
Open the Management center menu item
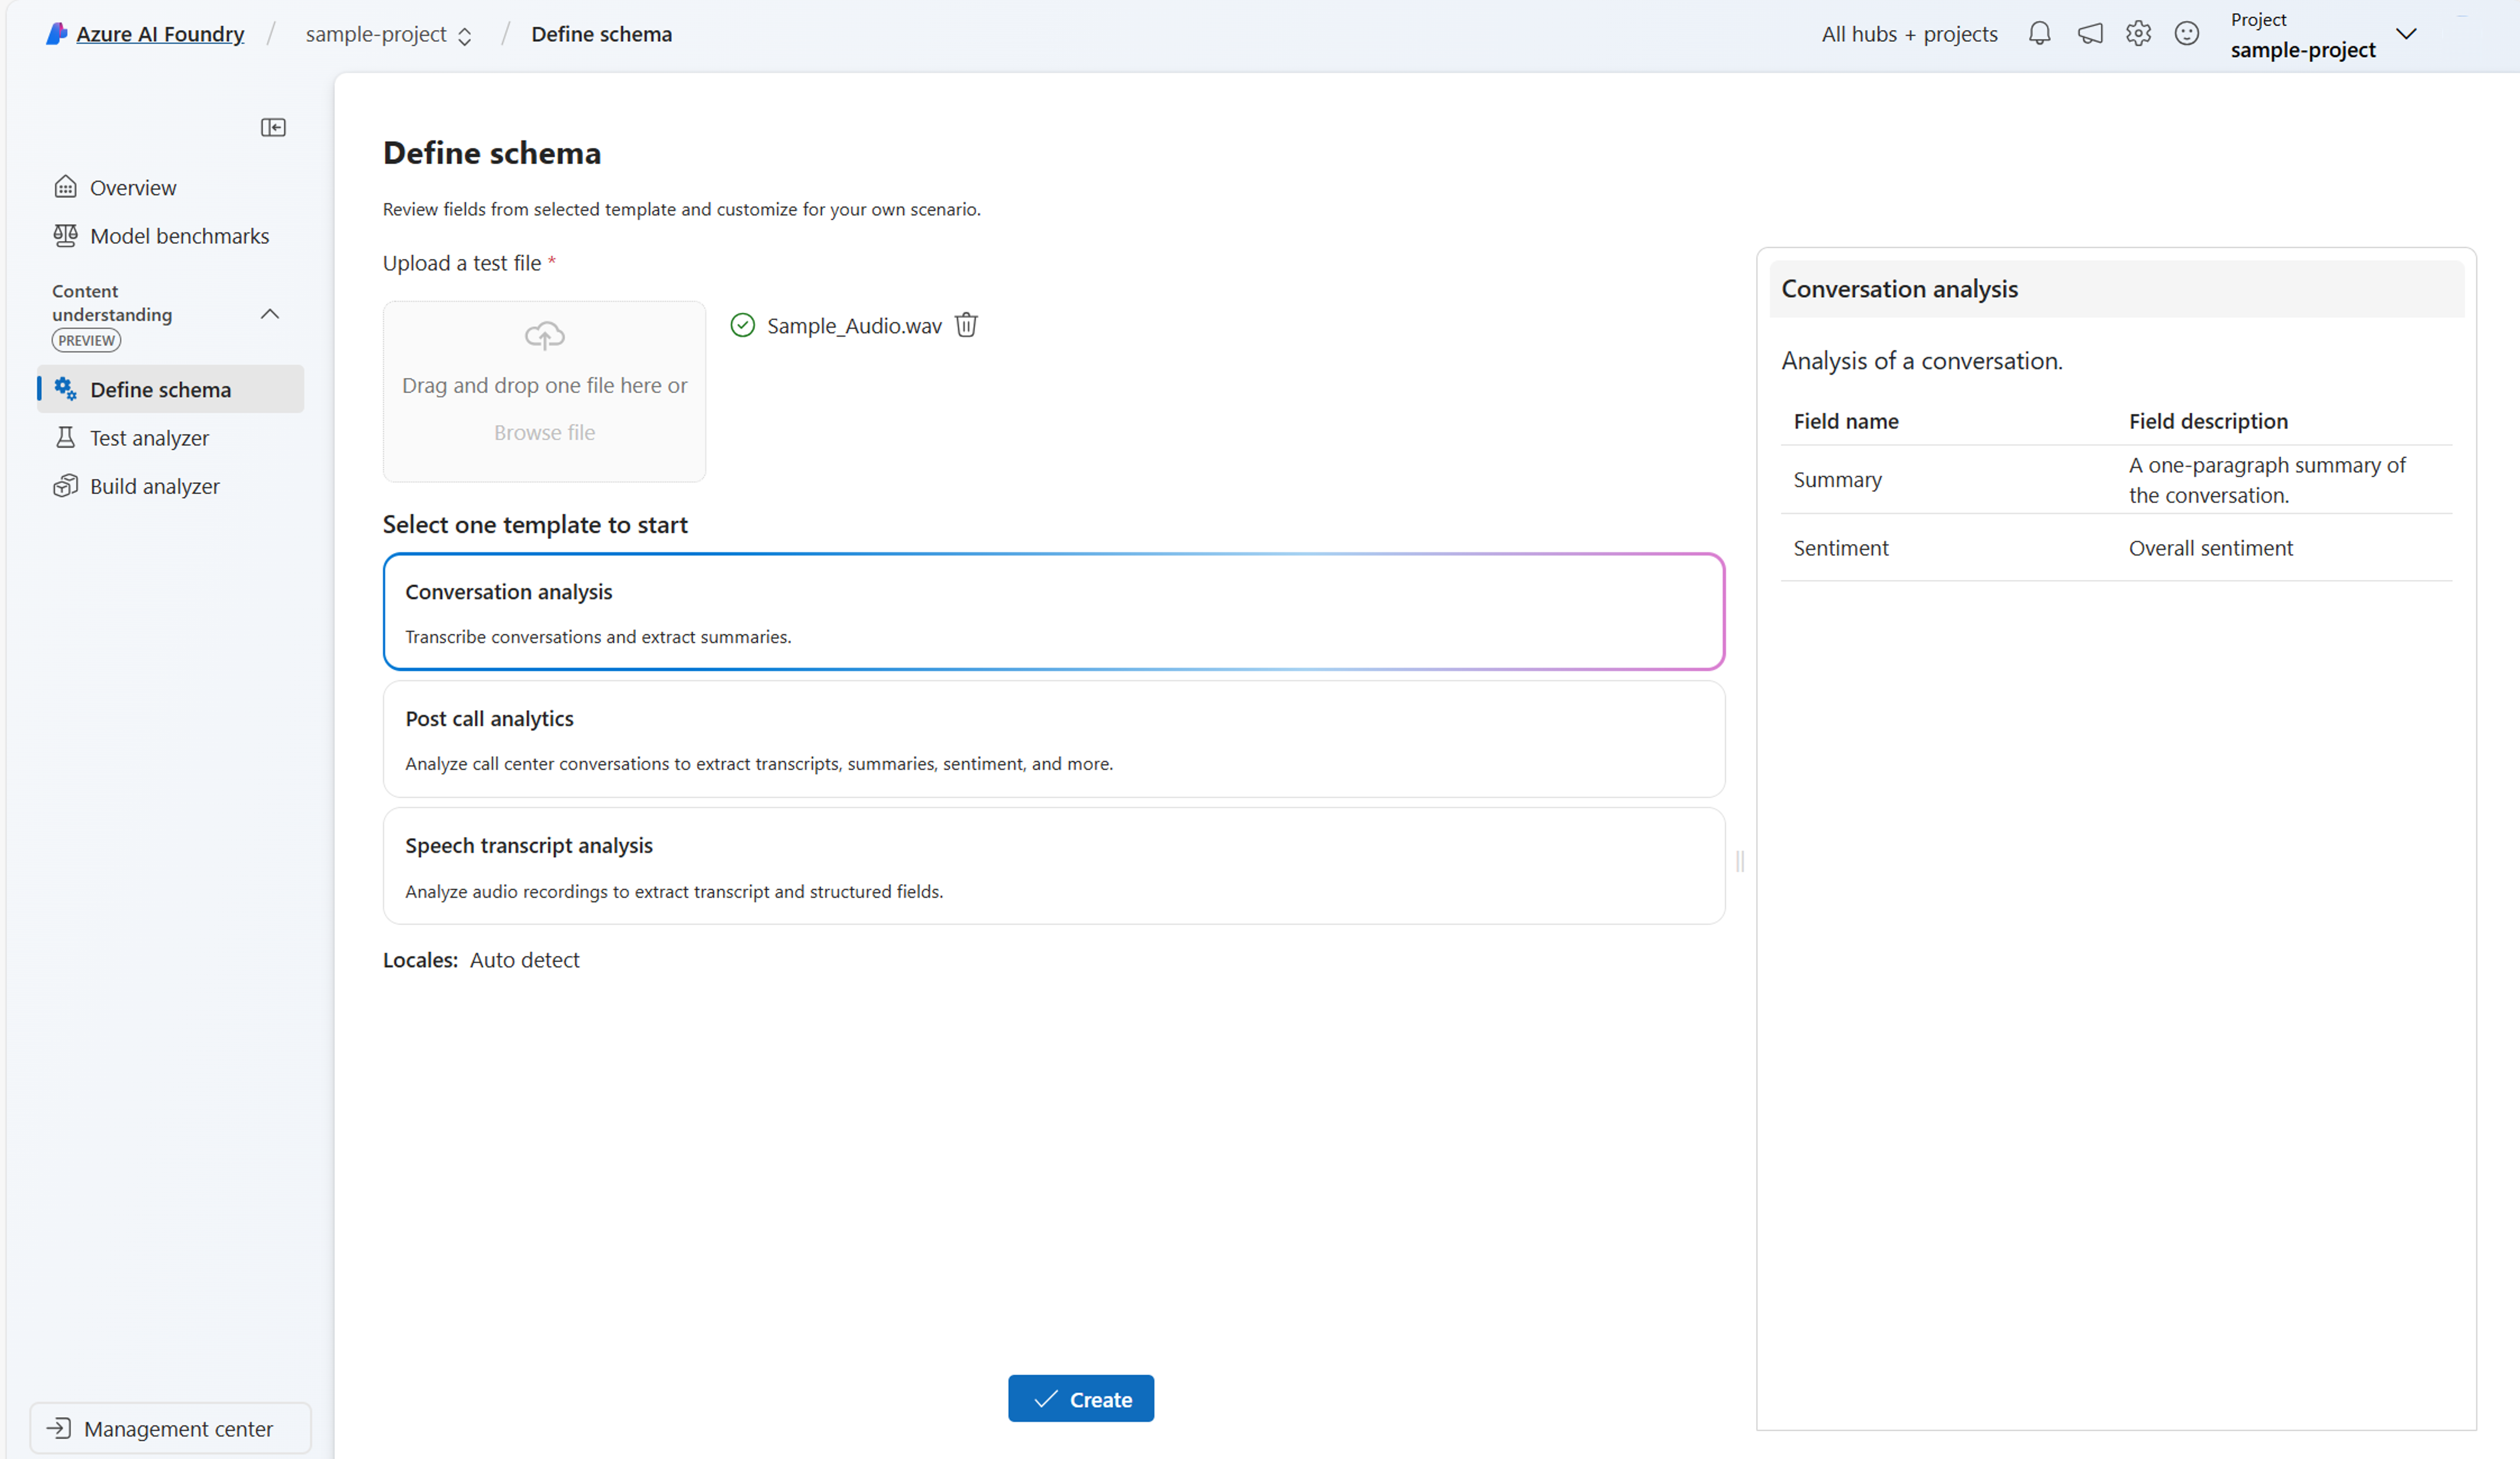tap(163, 1428)
